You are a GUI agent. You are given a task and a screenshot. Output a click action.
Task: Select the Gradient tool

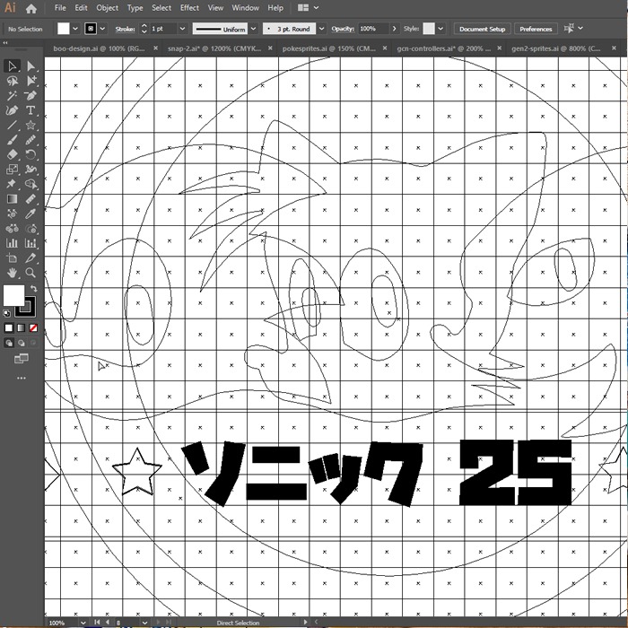coord(12,199)
